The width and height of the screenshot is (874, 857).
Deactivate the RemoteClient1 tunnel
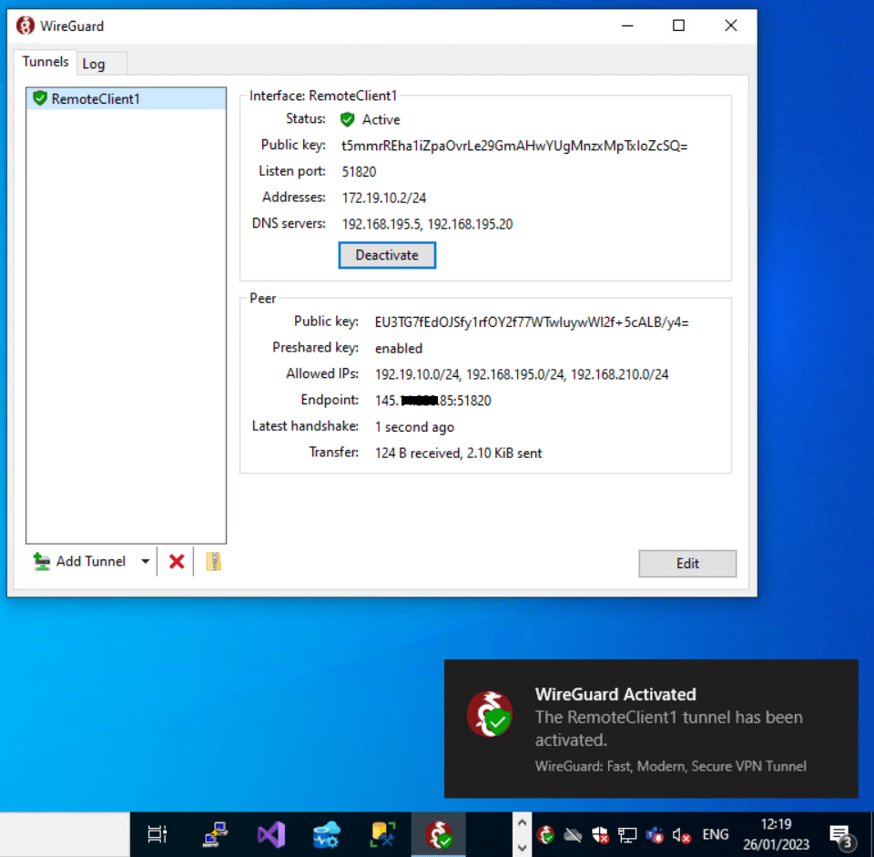click(x=387, y=255)
